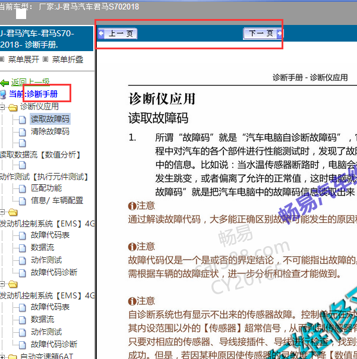
Task: Click the second 注意 info icon
Action: click(x=132, y=247)
